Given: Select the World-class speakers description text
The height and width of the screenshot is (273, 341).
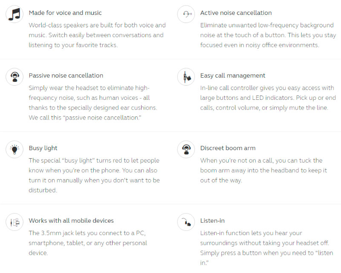Looking at the screenshot, I should tap(97, 35).
